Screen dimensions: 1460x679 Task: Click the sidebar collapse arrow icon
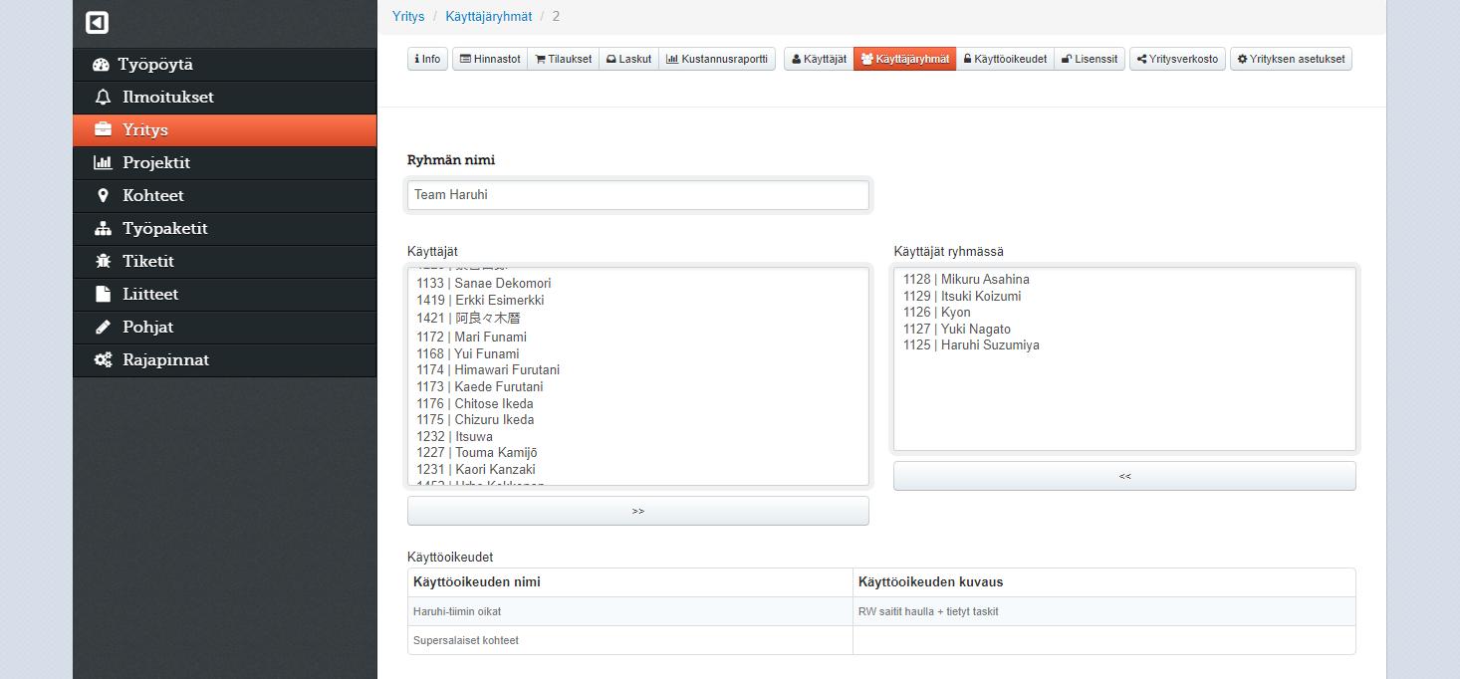coord(97,22)
